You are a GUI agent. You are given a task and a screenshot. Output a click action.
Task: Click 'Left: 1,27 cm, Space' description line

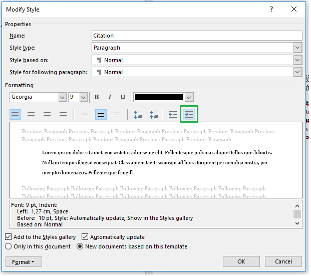coord(43,211)
